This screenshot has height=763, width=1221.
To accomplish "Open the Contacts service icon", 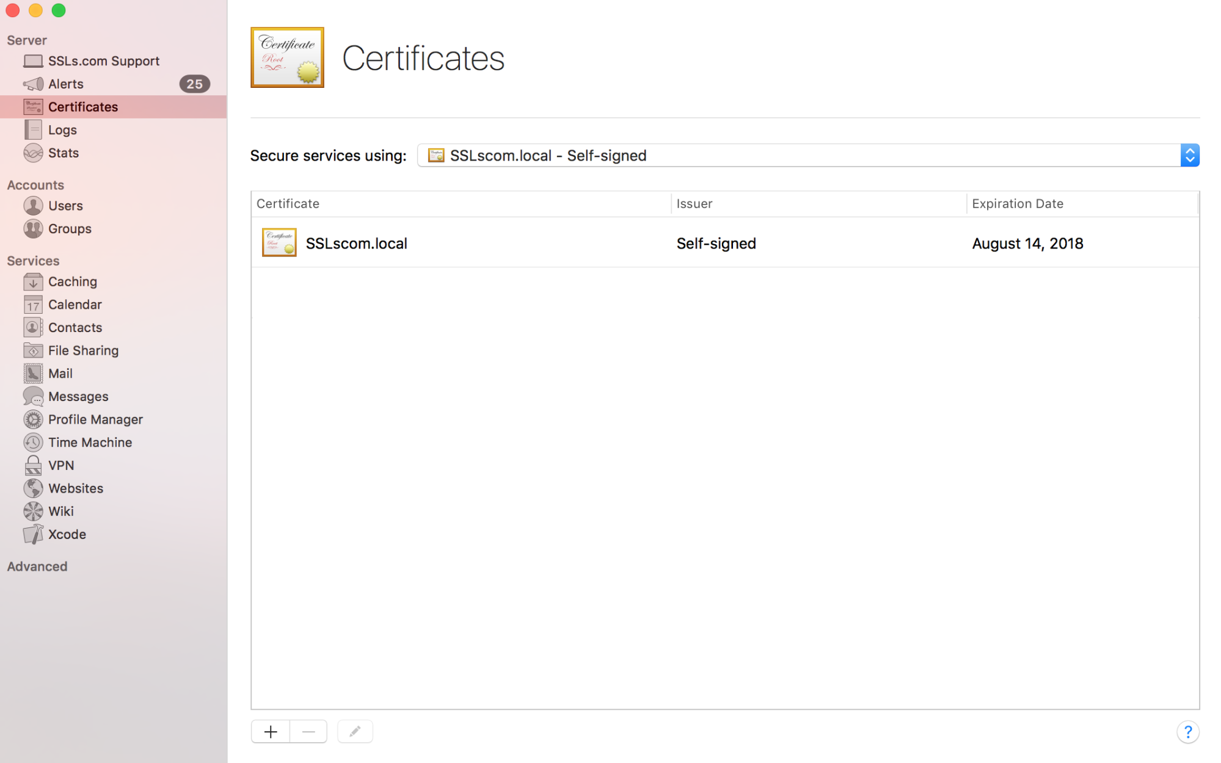I will 33,327.
